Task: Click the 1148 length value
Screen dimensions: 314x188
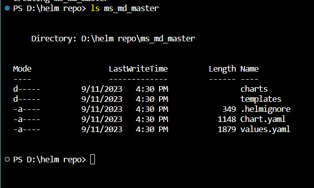Action: (227, 119)
